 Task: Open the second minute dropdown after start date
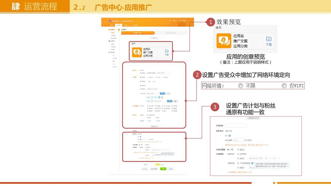276,158
